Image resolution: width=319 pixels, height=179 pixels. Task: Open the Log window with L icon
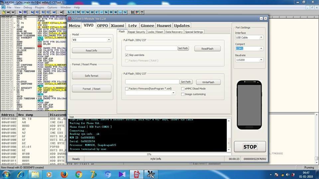click(x=69, y=12)
